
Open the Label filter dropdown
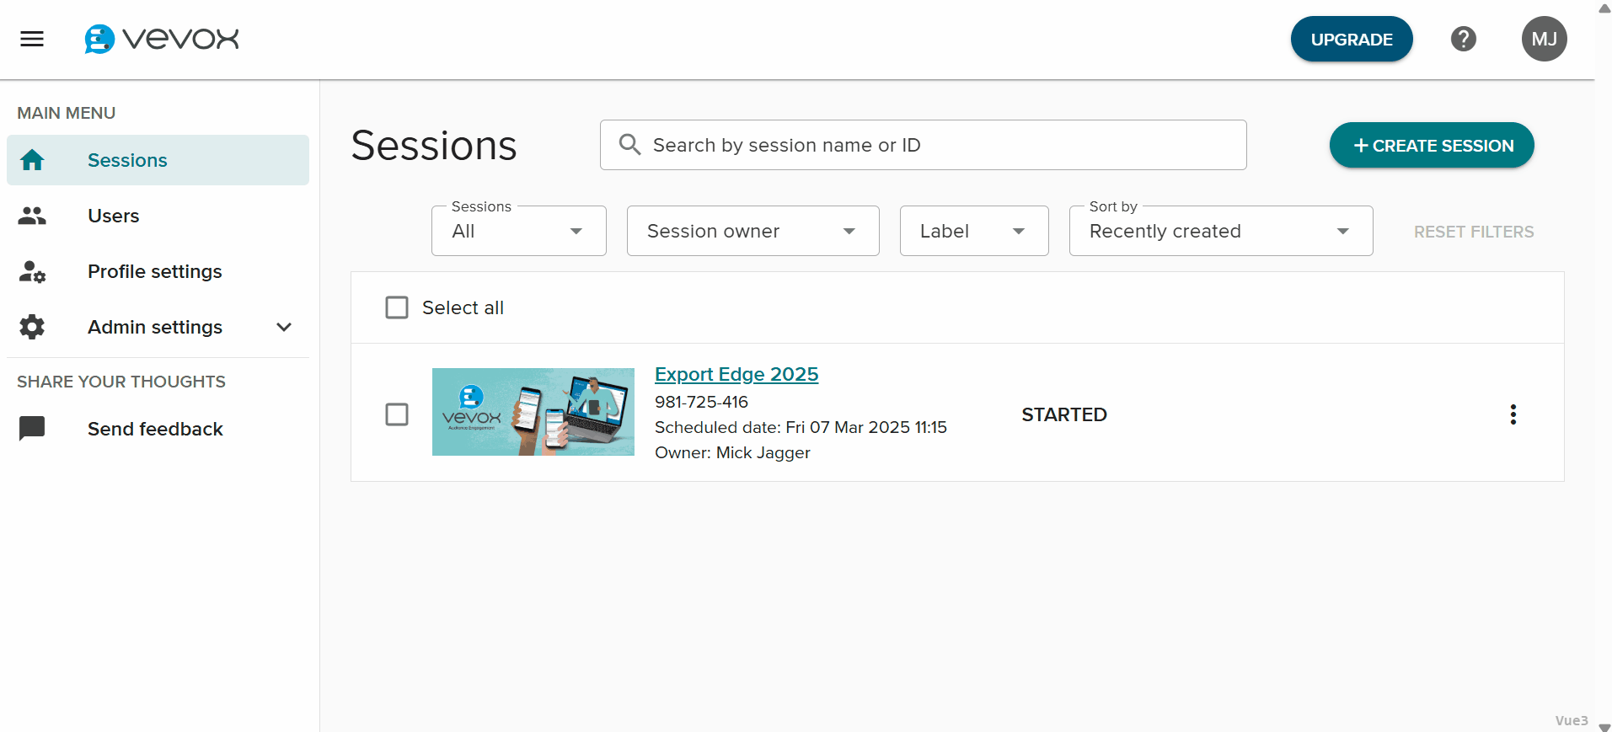pyautogui.click(x=973, y=231)
